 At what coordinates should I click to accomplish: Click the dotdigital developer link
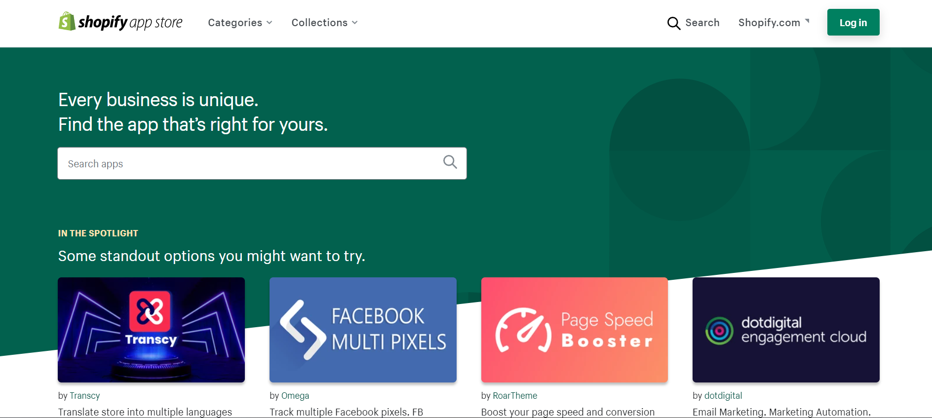click(723, 396)
